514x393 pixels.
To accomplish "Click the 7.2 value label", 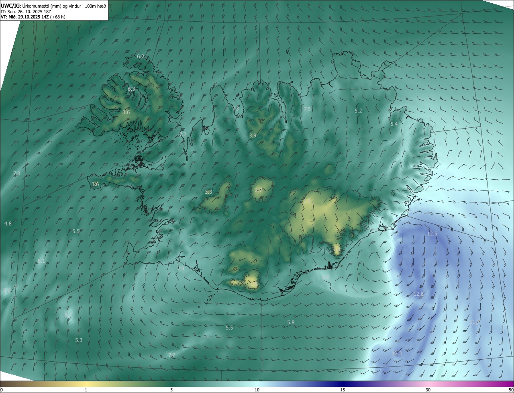I will [x=183, y=134].
